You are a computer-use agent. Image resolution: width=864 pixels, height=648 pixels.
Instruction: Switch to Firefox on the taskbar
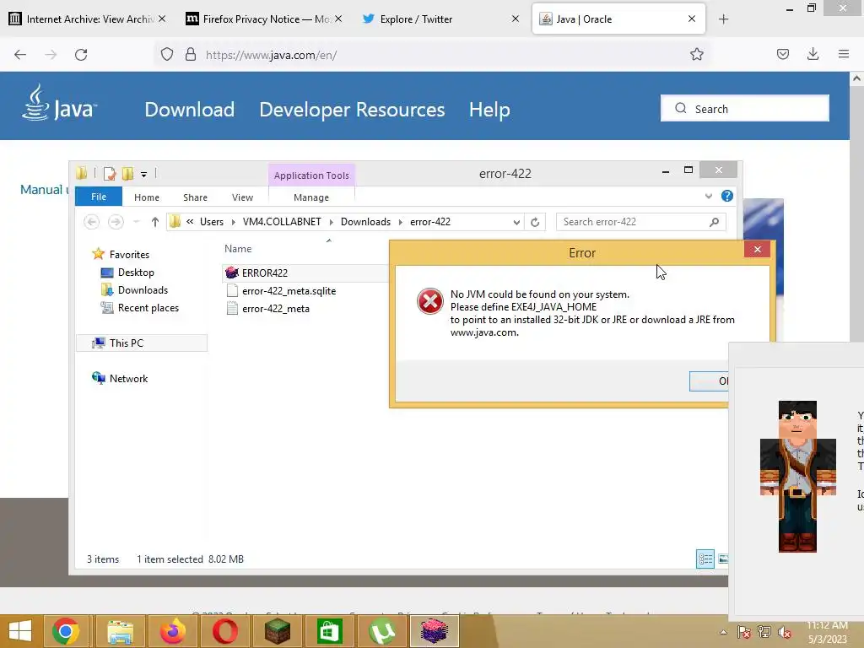coord(172,631)
